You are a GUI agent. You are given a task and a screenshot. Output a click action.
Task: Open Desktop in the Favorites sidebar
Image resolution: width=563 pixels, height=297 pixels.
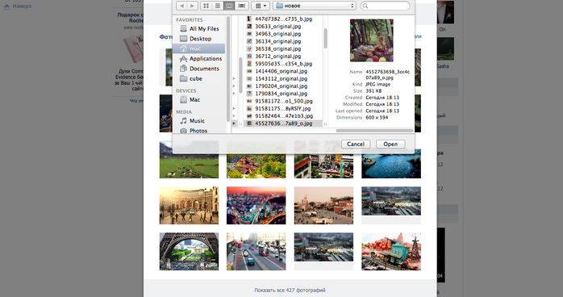tap(200, 39)
